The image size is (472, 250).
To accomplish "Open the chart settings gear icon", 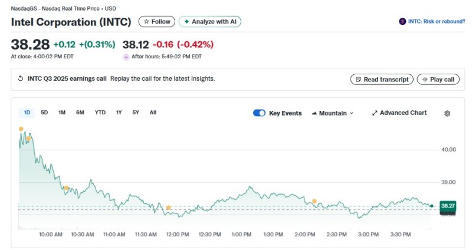I will (447, 113).
